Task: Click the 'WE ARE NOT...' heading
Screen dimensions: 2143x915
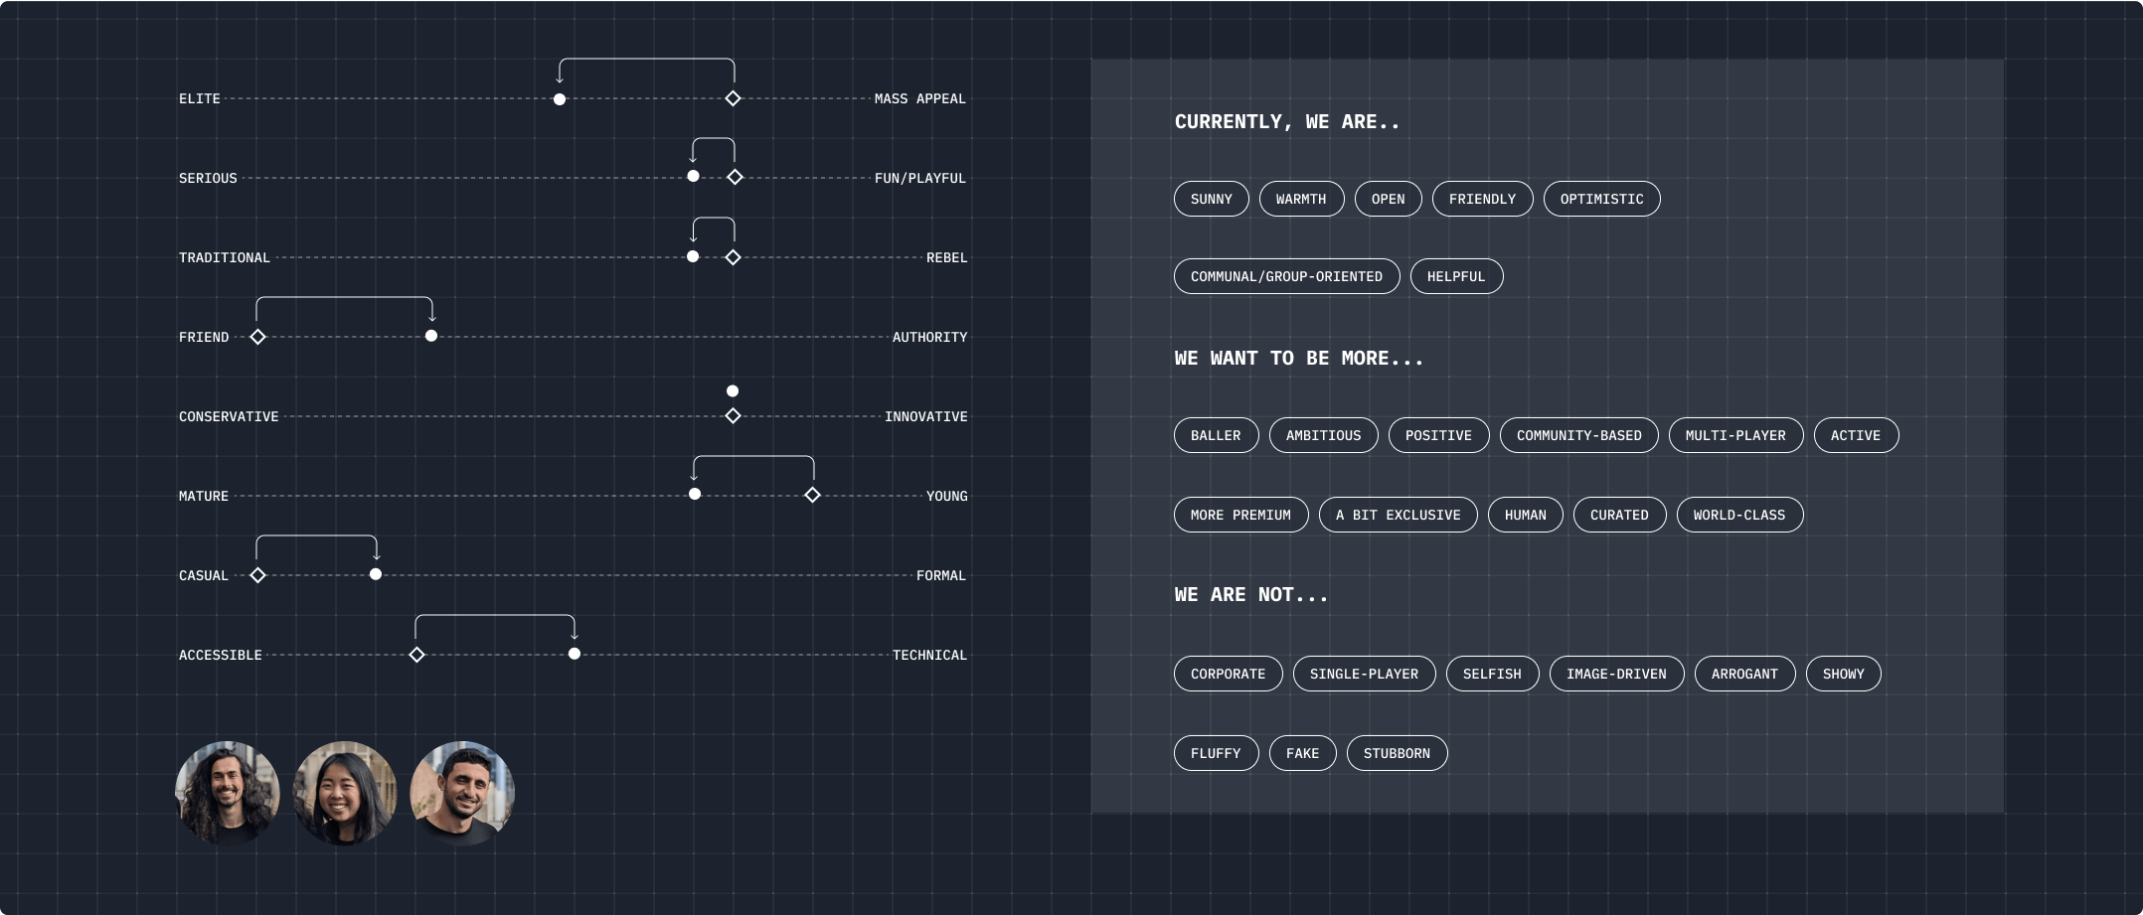Action: coord(1251,594)
